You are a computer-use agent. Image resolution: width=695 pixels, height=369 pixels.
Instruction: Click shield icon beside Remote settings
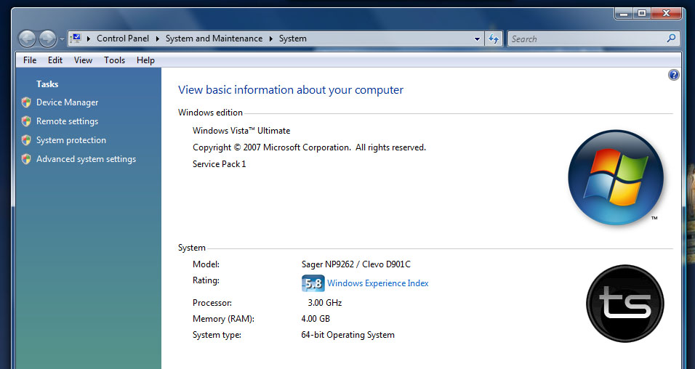(x=26, y=121)
